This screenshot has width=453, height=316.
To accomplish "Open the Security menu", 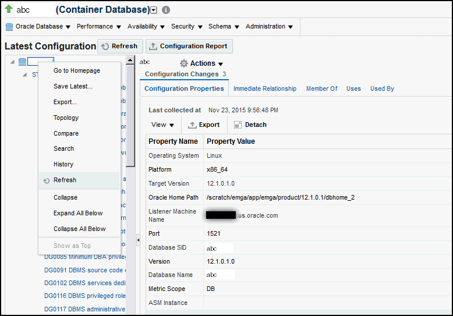I will point(187,27).
